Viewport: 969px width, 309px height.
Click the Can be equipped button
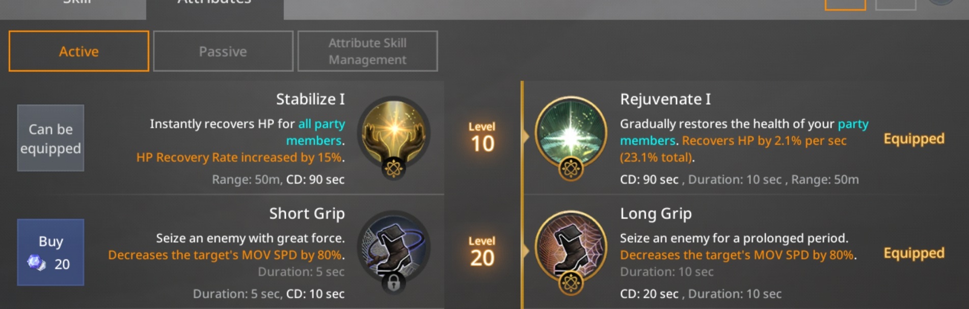pyautogui.click(x=50, y=138)
